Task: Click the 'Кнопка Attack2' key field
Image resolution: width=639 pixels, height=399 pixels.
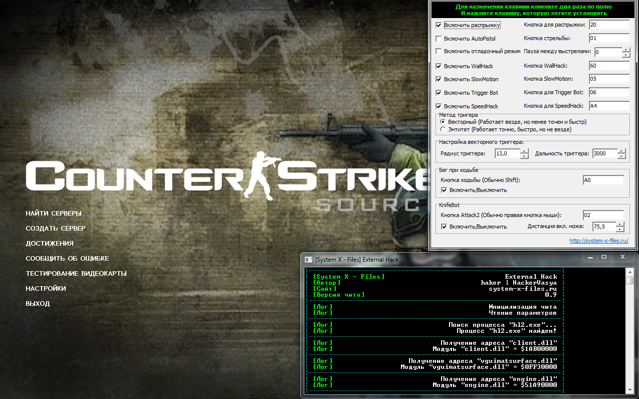Action: pos(603,215)
